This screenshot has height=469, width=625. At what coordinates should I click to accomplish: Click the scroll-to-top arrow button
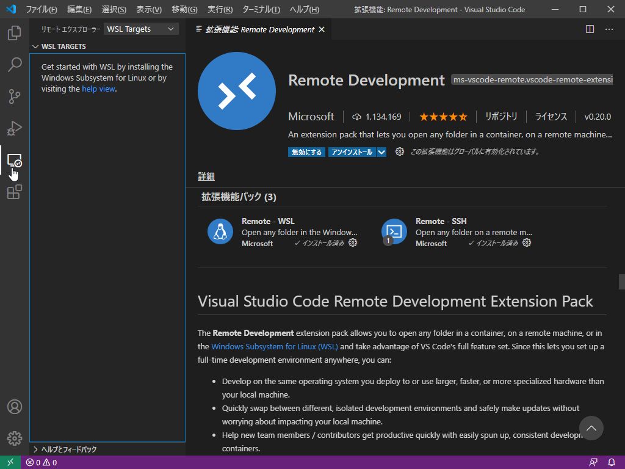(x=591, y=428)
